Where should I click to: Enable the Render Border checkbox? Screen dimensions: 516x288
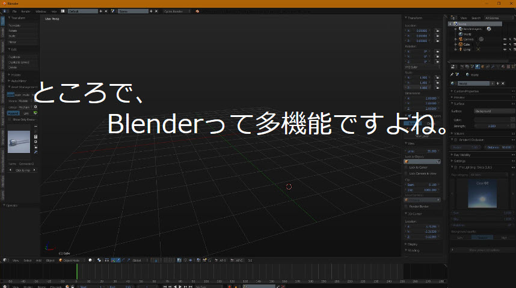[x=406, y=206]
